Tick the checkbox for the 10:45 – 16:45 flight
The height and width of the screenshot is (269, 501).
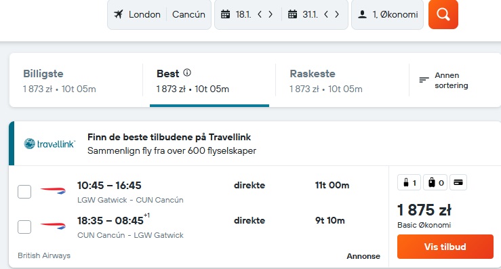(24, 192)
